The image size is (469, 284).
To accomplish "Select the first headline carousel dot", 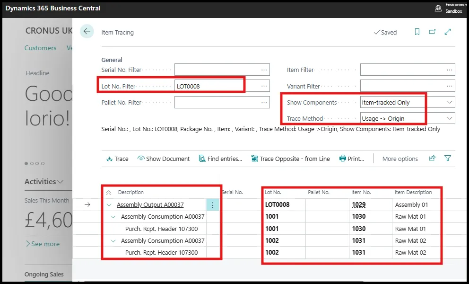I will point(26,164).
